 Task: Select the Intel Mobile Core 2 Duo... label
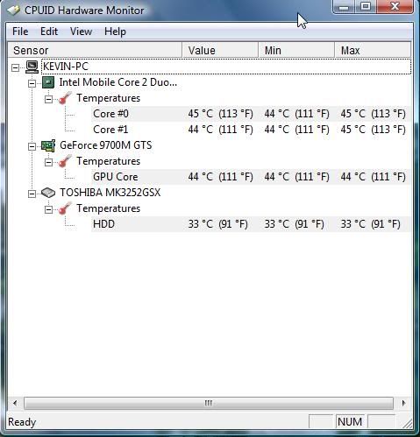pos(118,82)
